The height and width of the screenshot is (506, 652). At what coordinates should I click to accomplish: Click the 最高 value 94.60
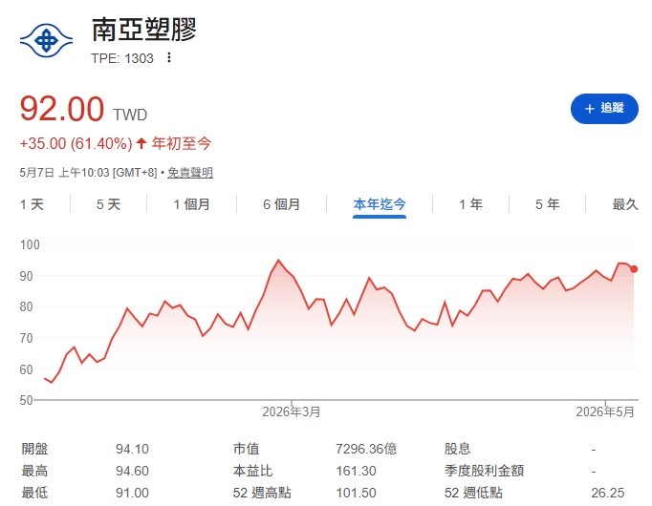[x=132, y=471]
